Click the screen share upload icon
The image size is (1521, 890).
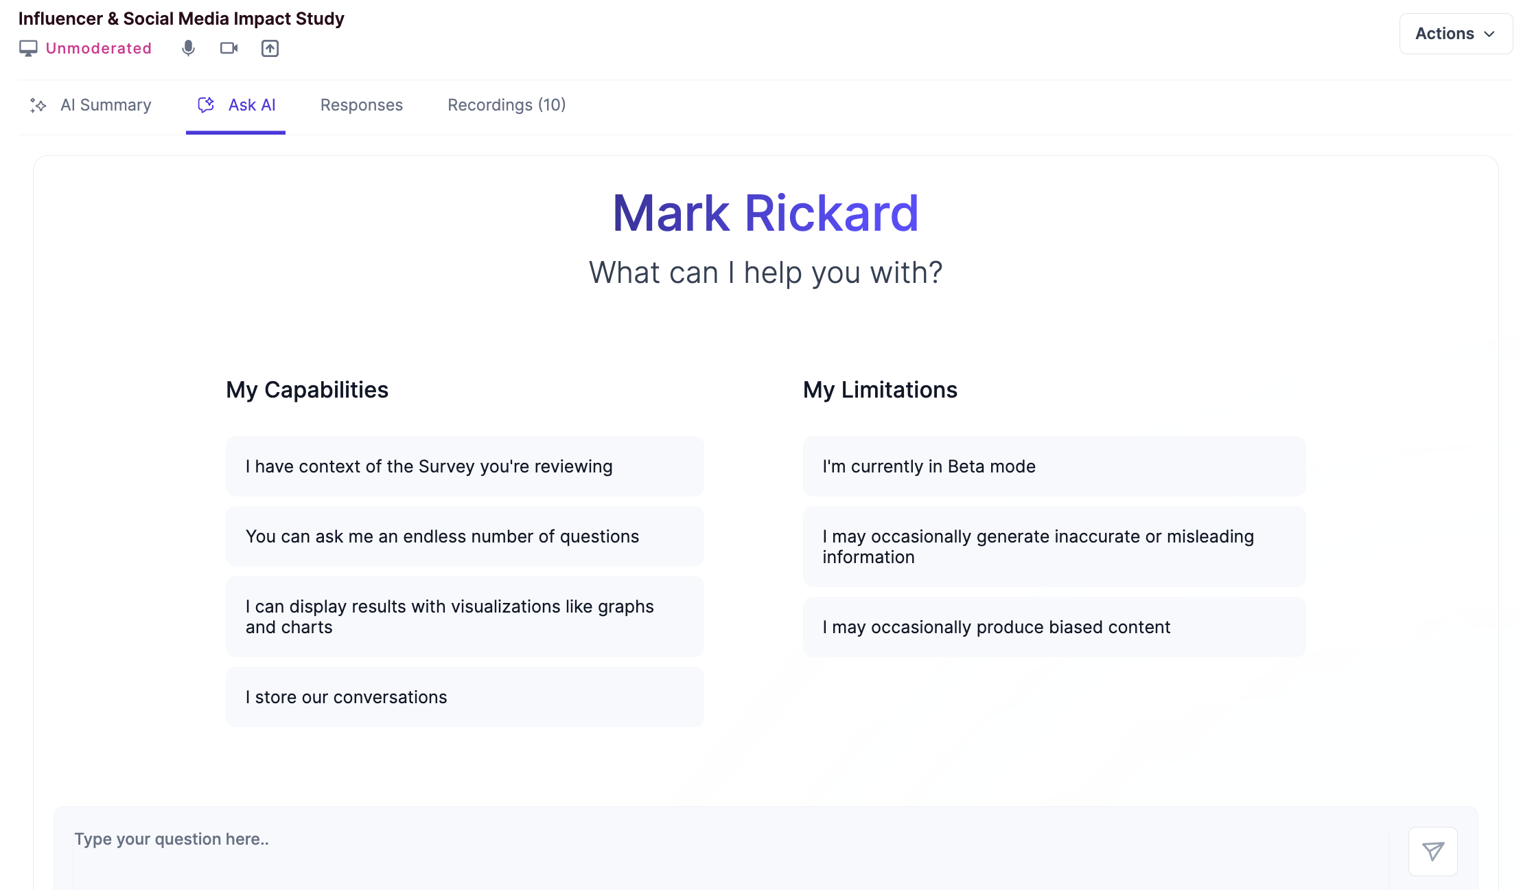270,48
